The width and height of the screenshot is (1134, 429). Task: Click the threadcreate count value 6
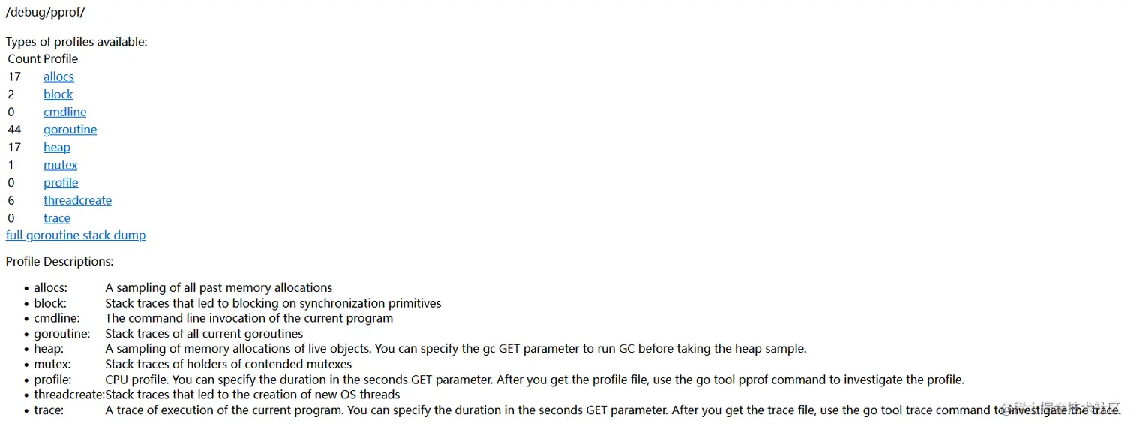click(x=11, y=201)
